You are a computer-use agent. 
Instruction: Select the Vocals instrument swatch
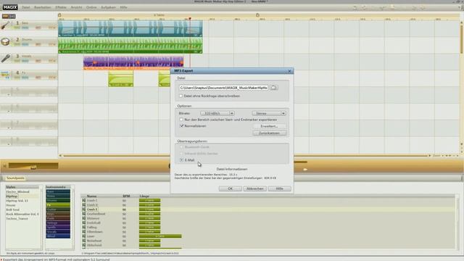point(58,232)
